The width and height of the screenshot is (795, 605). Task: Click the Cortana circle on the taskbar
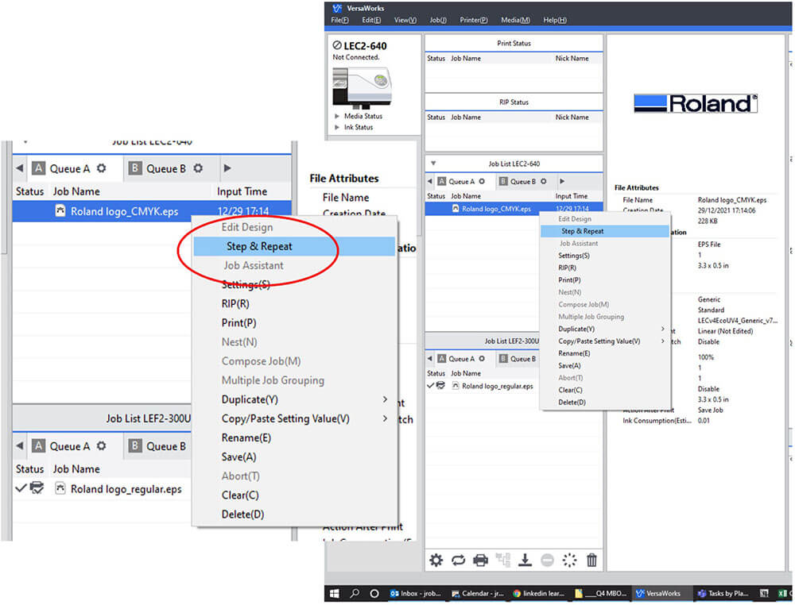click(374, 593)
